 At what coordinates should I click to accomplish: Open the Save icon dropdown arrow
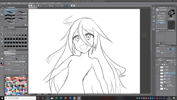tap(40, 6)
